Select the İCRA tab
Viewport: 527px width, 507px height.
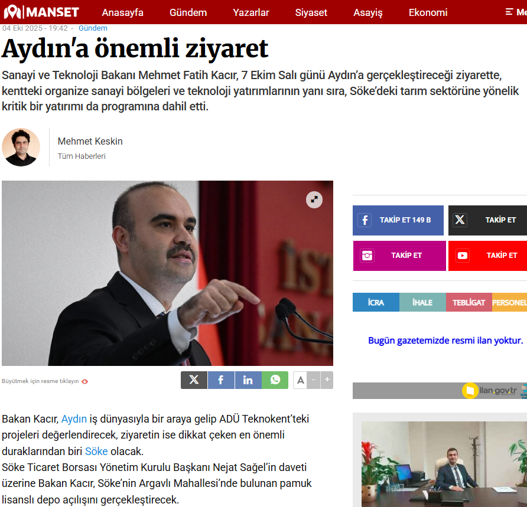click(x=376, y=302)
